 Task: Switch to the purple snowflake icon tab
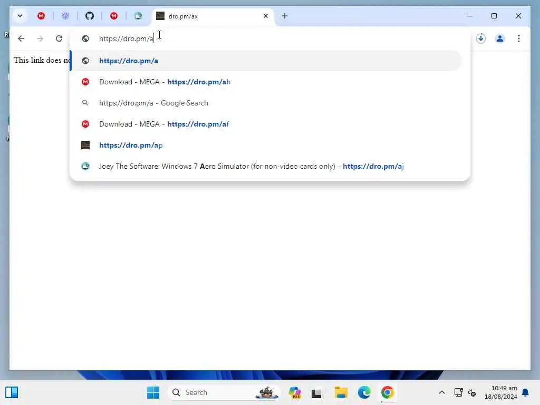[65, 16]
